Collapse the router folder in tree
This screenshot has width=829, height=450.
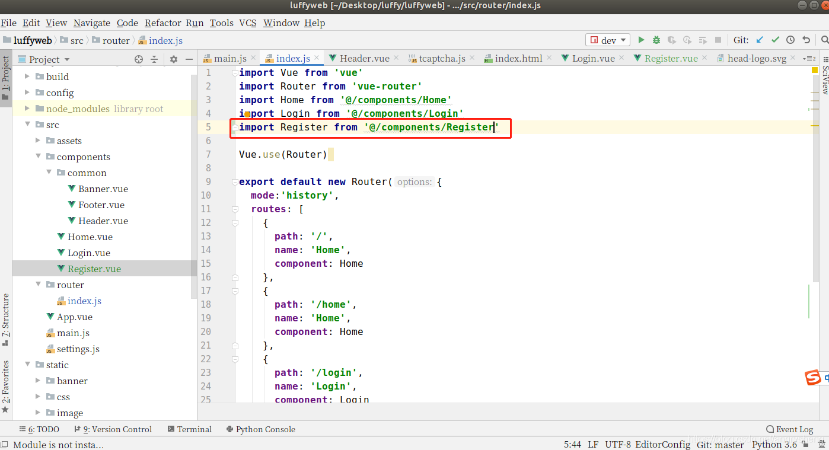coord(38,285)
